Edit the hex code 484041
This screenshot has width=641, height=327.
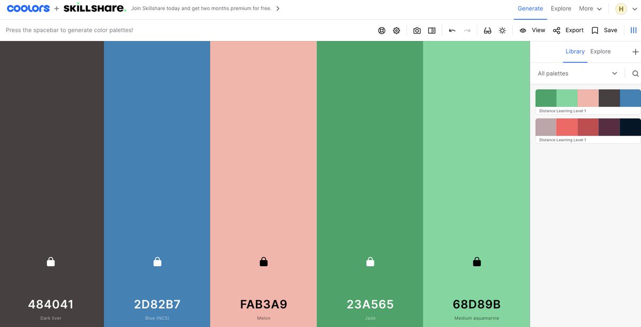[x=51, y=305]
